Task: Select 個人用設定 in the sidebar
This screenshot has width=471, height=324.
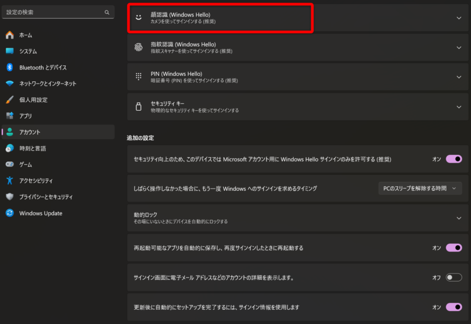Action: pos(33,100)
